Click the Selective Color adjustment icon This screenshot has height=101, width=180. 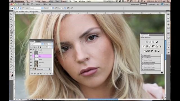[159, 51]
